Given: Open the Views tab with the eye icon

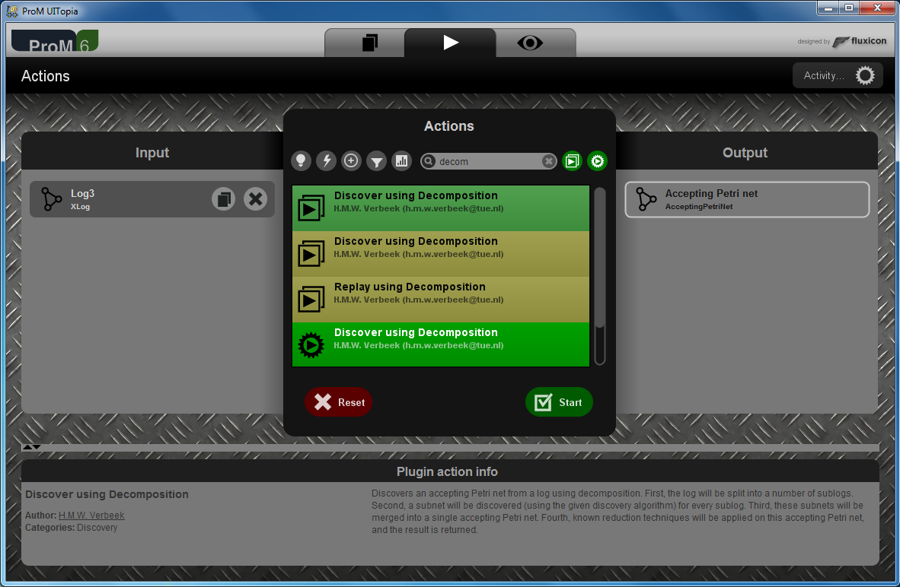Looking at the screenshot, I should tap(530, 43).
